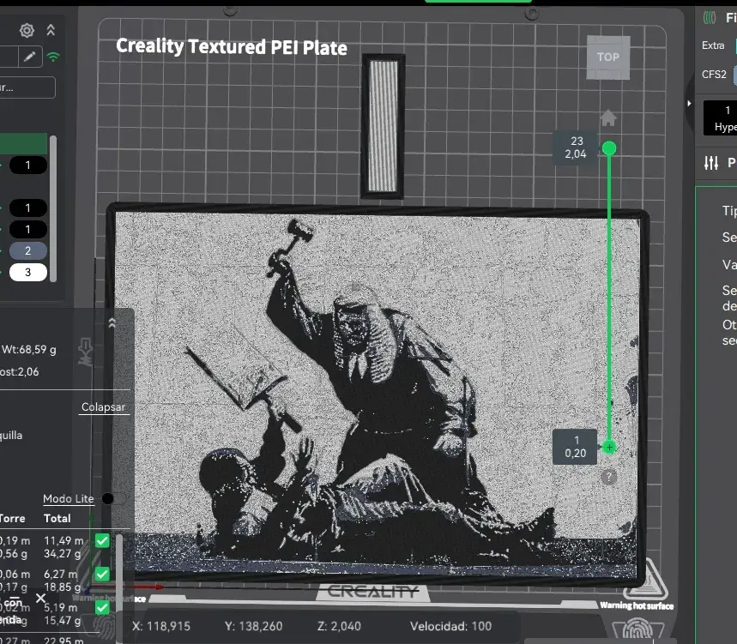Uncheck the checkbox beside 5,19 m row
The image size is (737, 644).
pyautogui.click(x=102, y=608)
